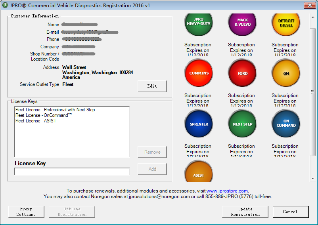Click the subscription expiry text under Cummins
Screen dimensions: 318x225
click(x=198, y=101)
